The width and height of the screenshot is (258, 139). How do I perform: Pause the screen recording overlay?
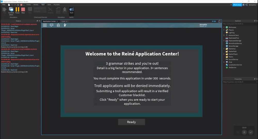(244, 132)
